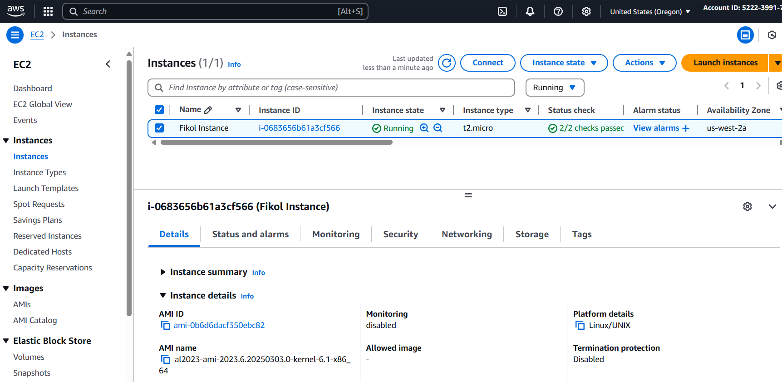Sort by the Name column arrow

(x=238, y=110)
